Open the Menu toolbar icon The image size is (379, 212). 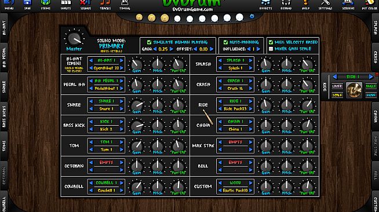9,5
